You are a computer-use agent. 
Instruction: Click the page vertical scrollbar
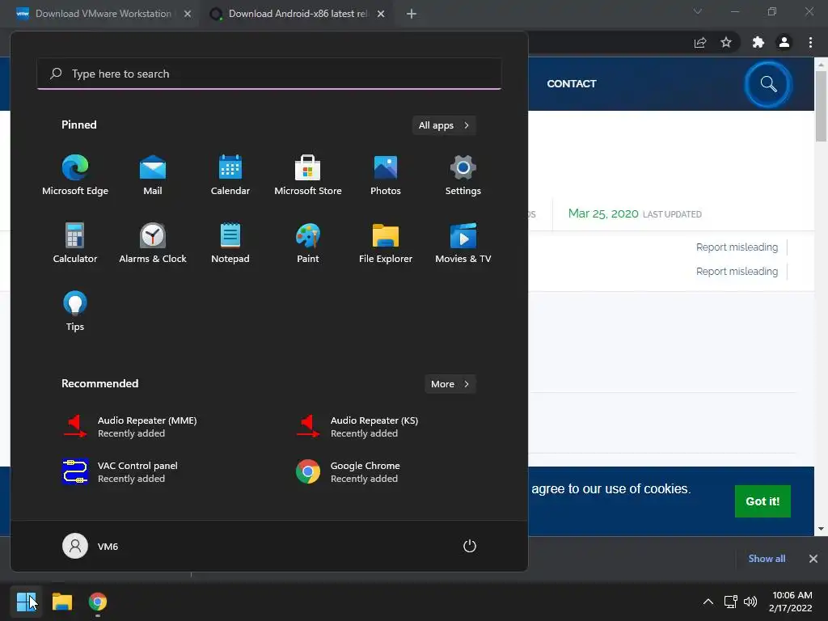(821, 106)
